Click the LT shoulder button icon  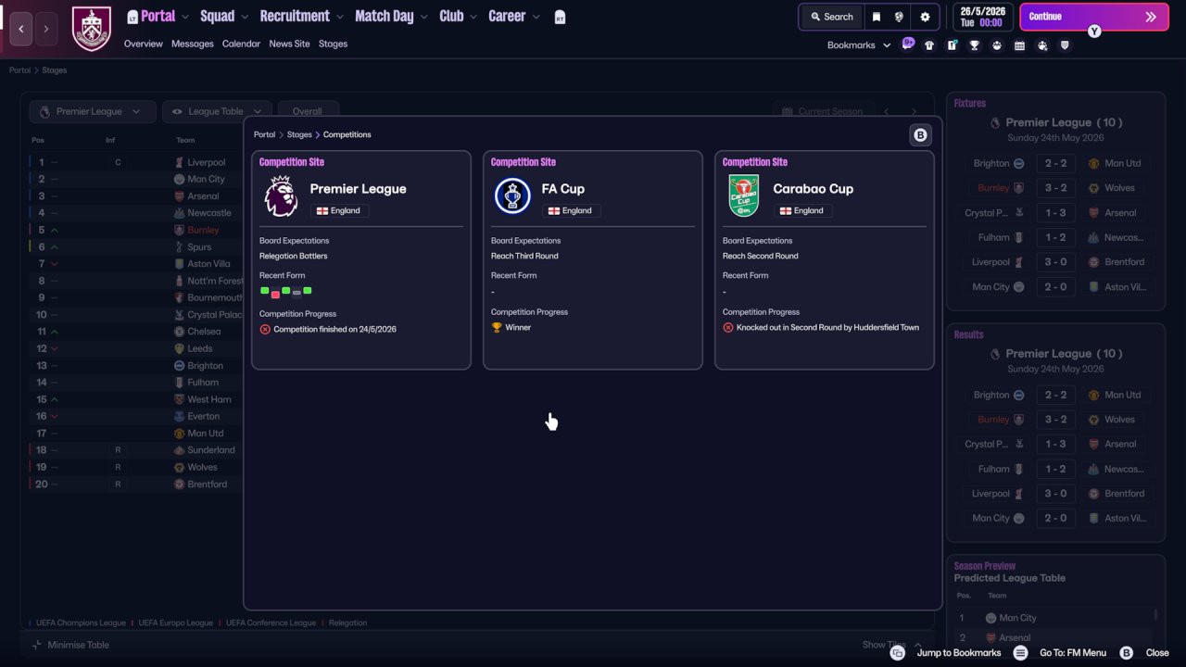click(x=132, y=17)
